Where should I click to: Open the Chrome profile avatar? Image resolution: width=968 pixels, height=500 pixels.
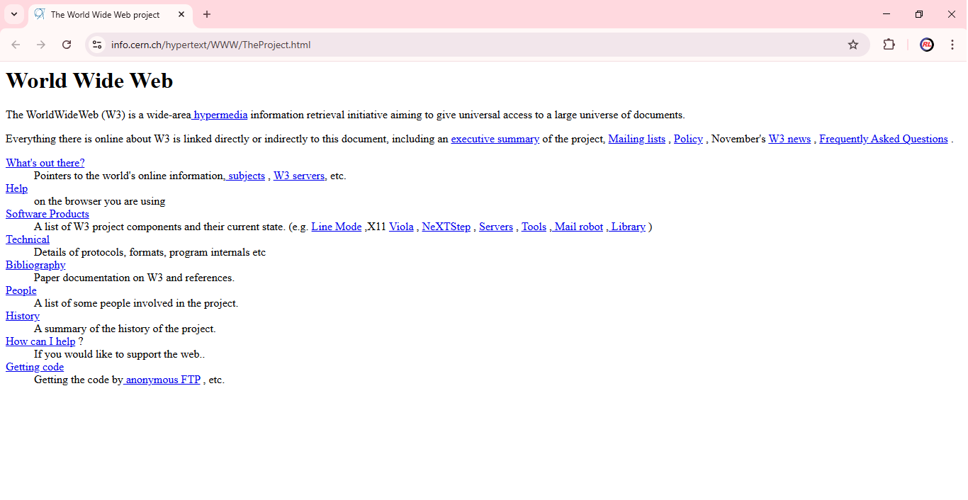927,45
